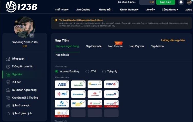Switch to the Nạp Momo tab

[157, 46]
